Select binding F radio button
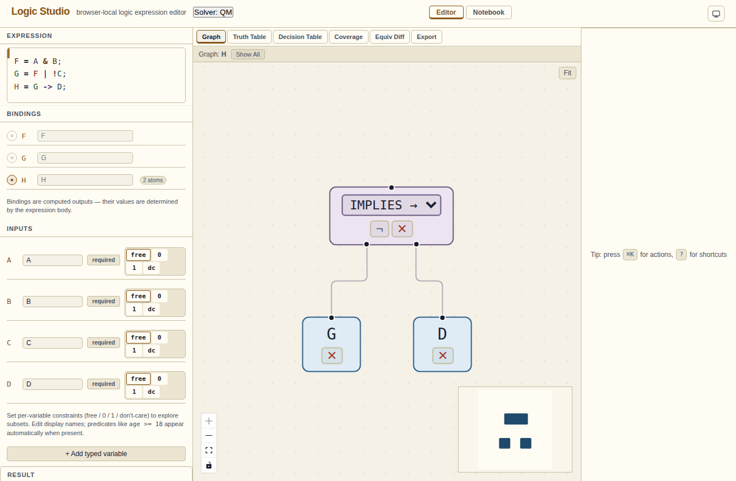Screen dimensions: 736x481 tap(12, 136)
